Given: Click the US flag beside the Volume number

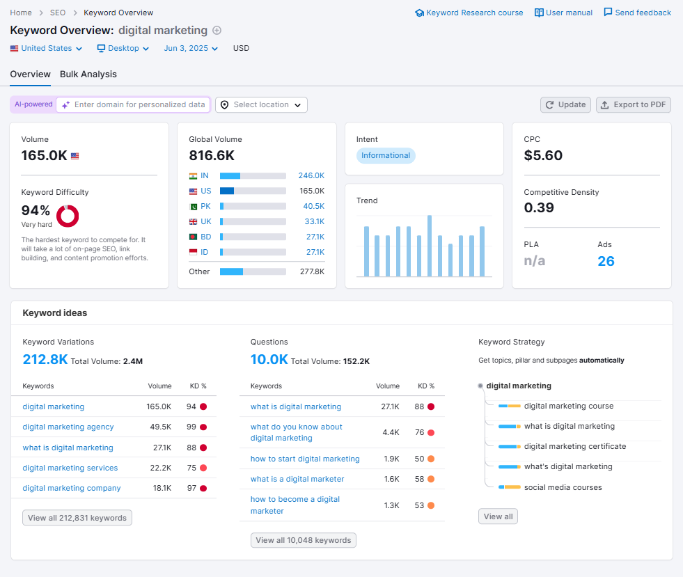Looking at the screenshot, I should pyautogui.click(x=74, y=156).
